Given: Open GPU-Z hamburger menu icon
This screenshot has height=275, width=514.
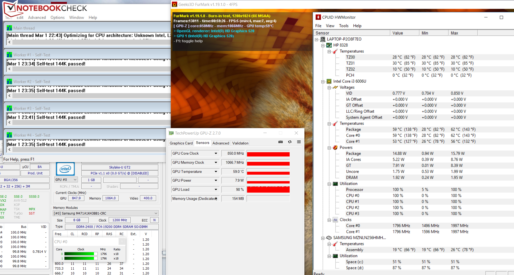Looking at the screenshot, I should click(x=299, y=142).
